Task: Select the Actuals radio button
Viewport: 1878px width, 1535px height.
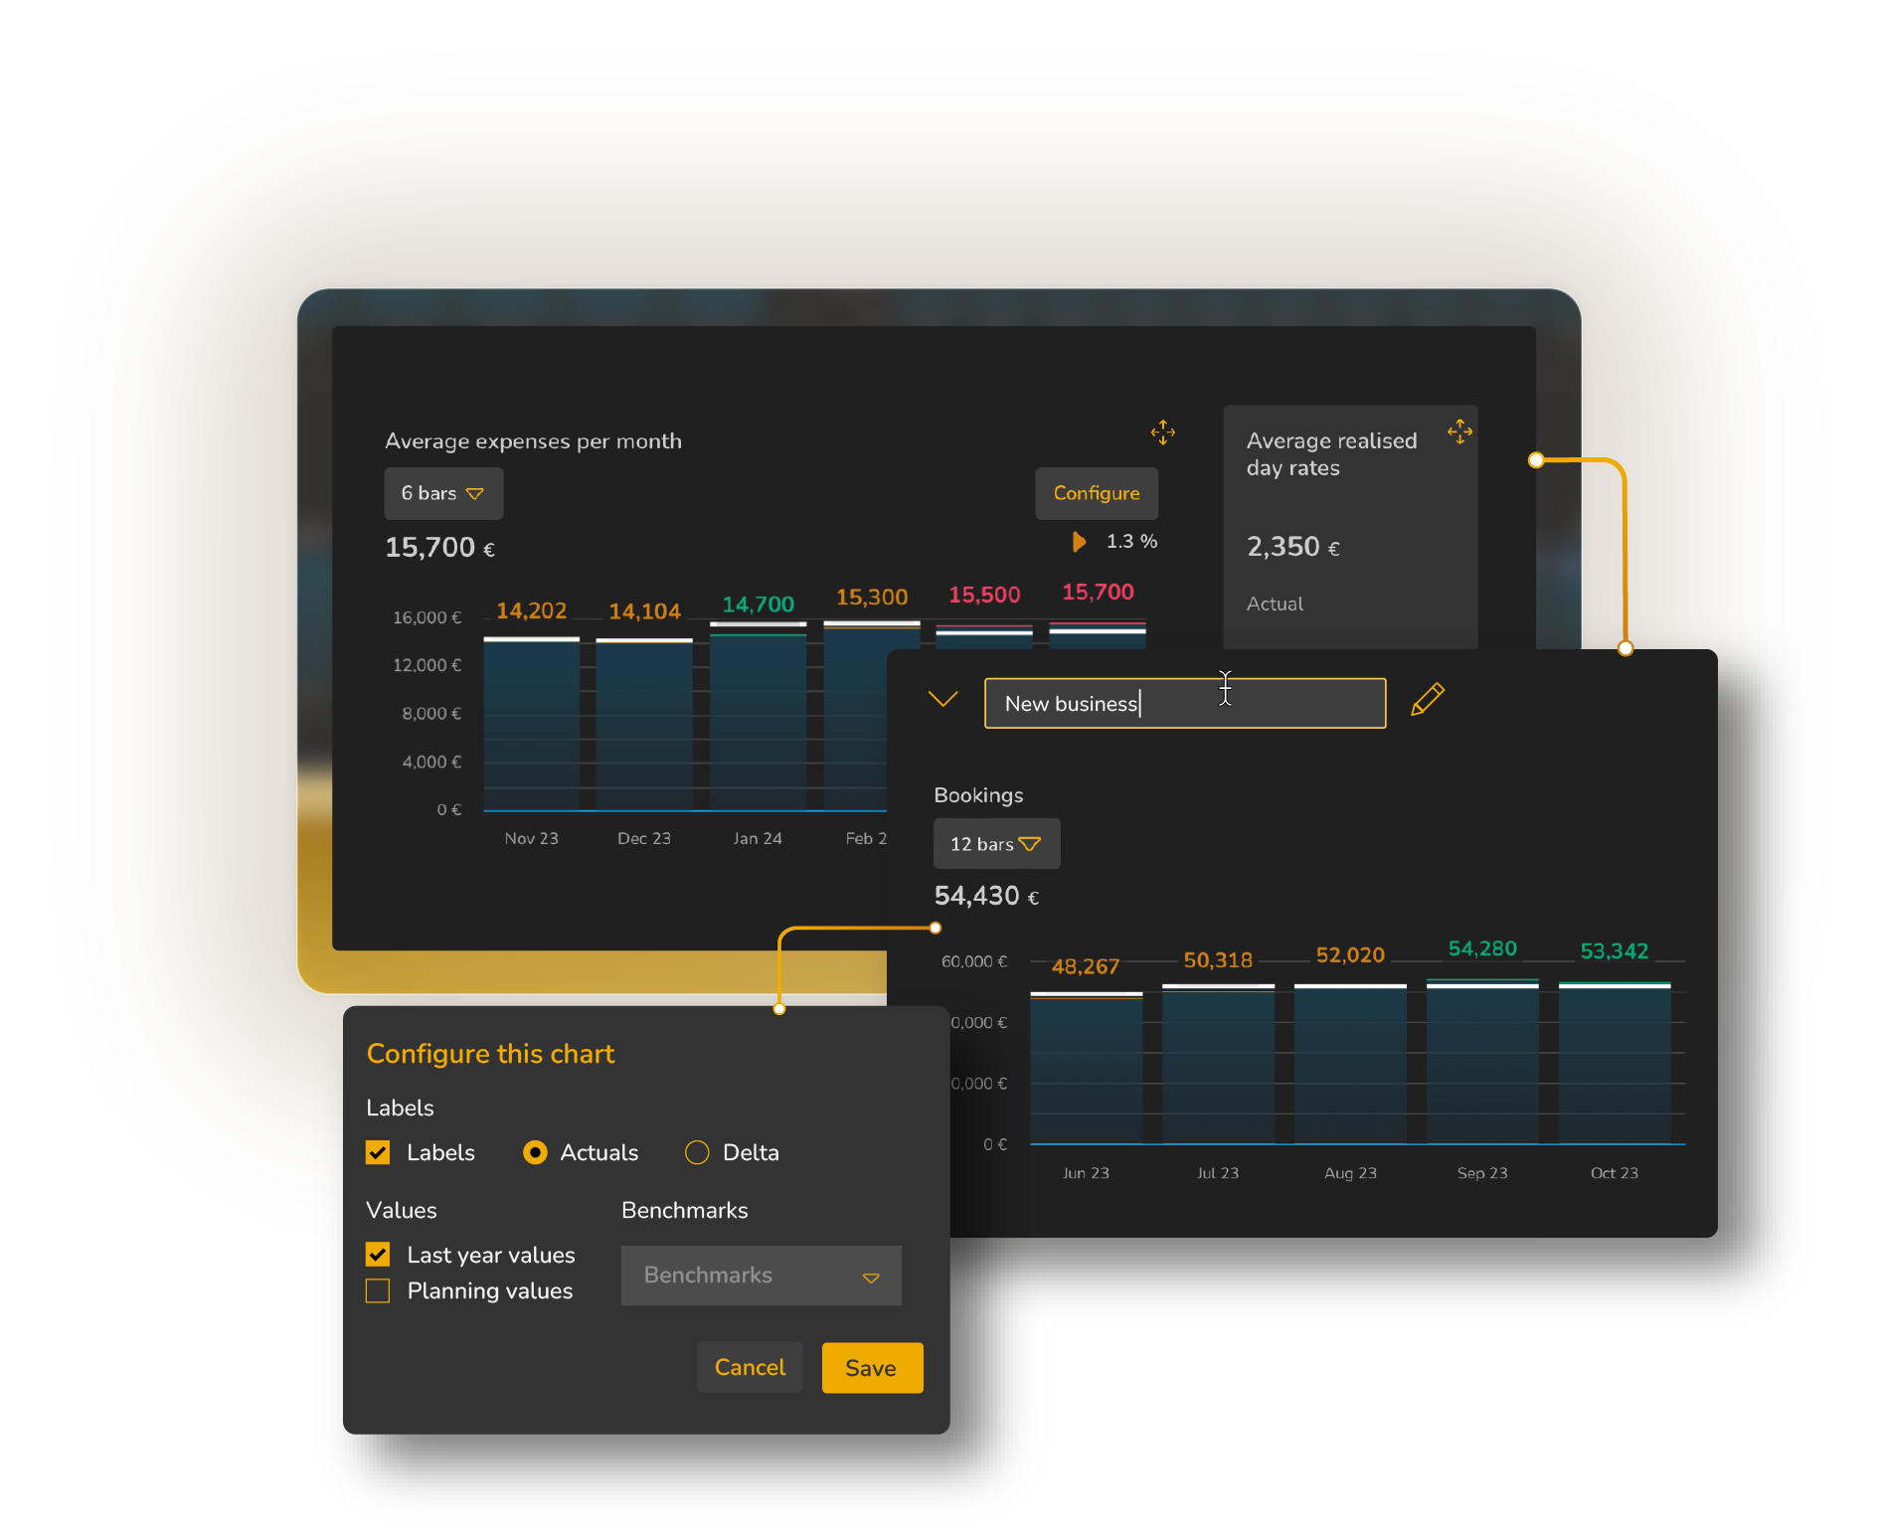Action: [535, 1152]
